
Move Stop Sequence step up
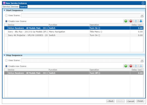136,66
